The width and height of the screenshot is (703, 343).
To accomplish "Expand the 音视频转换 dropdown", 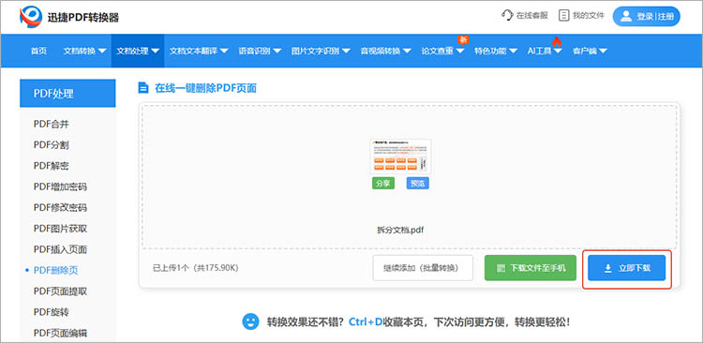I will (x=385, y=52).
